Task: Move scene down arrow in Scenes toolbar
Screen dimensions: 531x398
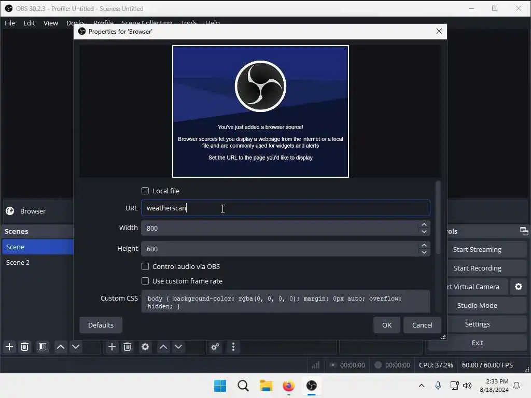Action: (x=76, y=347)
